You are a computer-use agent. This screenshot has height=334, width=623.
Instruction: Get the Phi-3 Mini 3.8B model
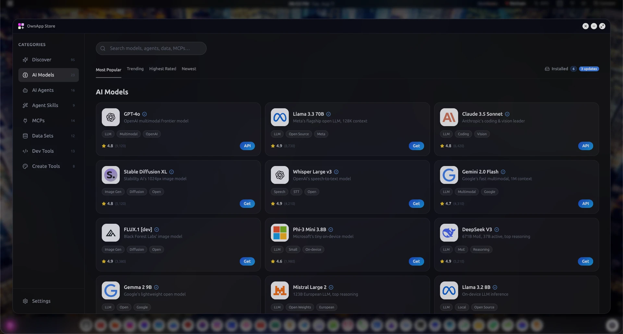(x=416, y=261)
